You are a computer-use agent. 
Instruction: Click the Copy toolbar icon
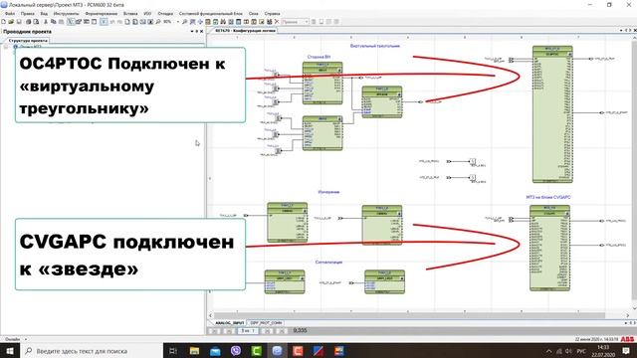53,22
